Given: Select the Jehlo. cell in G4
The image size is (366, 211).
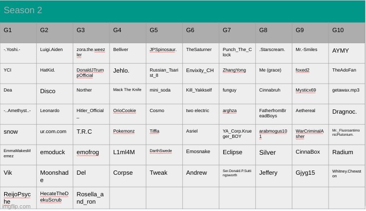Looking at the screenshot, I should (x=128, y=74).
